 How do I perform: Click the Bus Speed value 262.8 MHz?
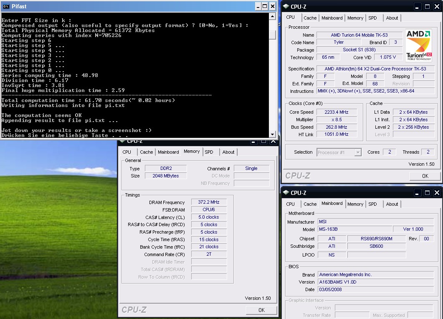[337, 127]
